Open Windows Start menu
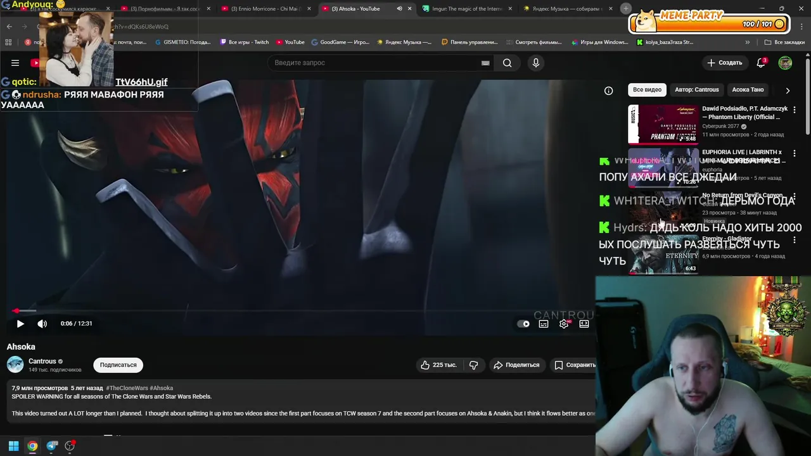The width and height of the screenshot is (811, 456). pyautogui.click(x=13, y=446)
